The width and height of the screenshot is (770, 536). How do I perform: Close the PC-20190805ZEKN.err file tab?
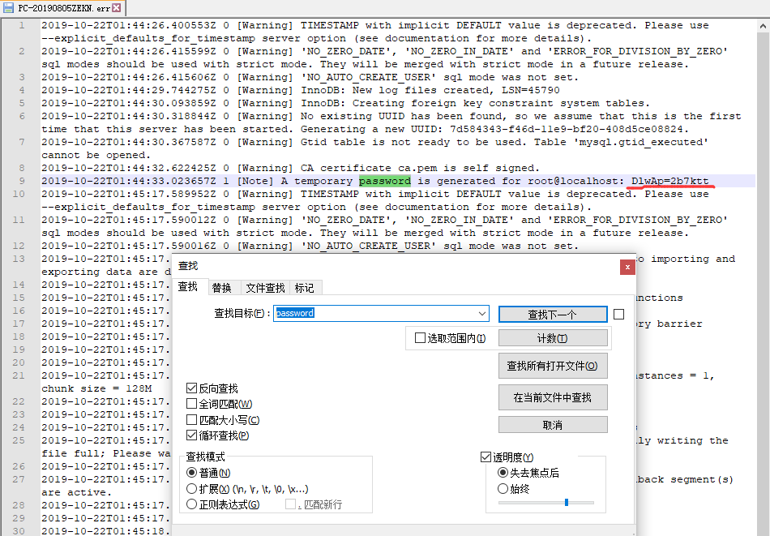tap(116, 8)
